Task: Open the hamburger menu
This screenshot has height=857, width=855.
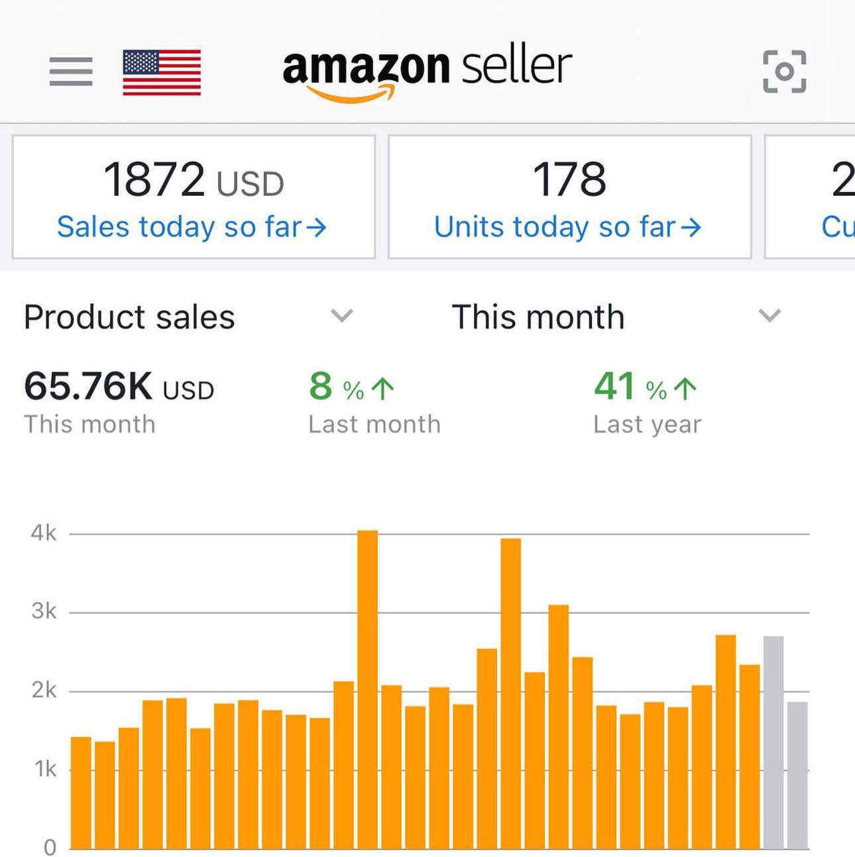Action: coord(71,72)
